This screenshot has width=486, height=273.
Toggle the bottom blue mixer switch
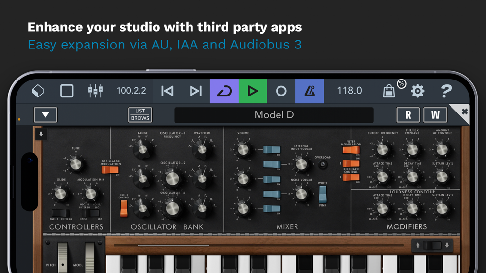272,209
